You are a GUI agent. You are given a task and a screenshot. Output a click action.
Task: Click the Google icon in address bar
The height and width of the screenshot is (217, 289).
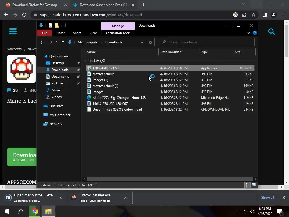(x=235, y=15)
